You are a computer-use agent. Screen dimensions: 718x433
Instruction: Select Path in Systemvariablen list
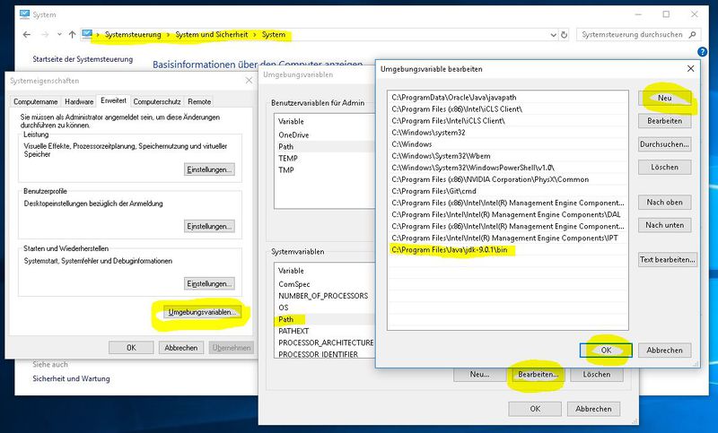point(324,319)
